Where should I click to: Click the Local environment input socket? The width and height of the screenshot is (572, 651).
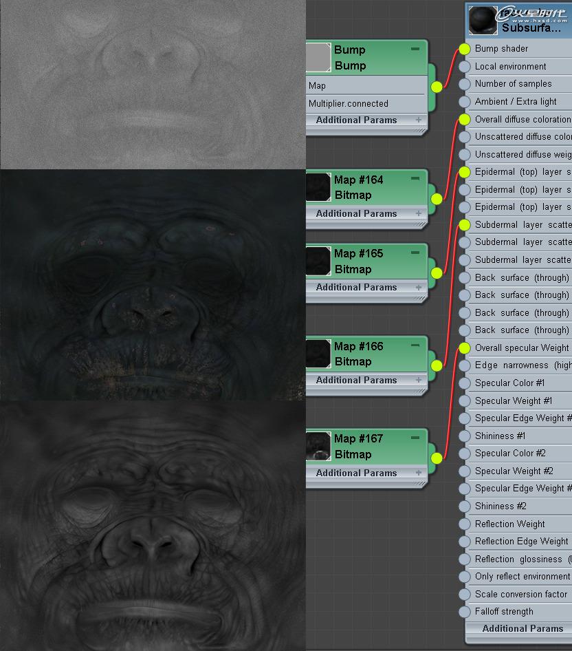[465, 67]
